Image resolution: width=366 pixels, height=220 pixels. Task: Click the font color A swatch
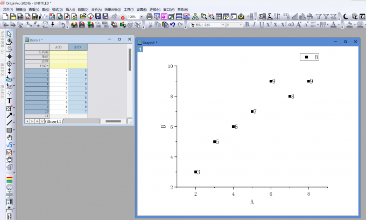(x=334, y=25)
